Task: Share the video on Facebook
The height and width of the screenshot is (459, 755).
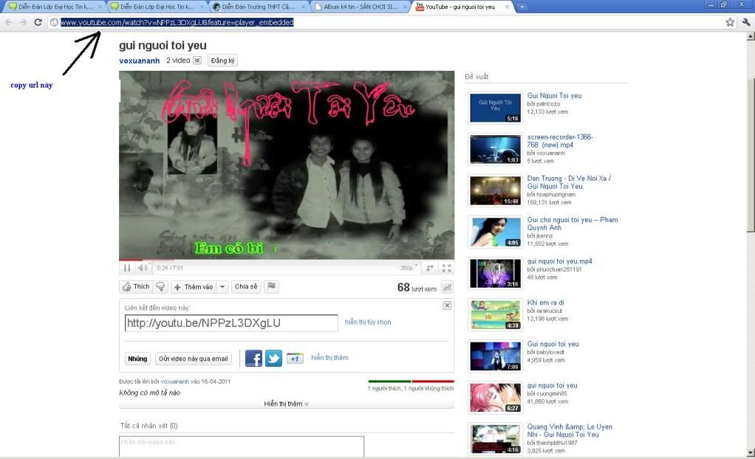Action: pyautogui.click(x=253, y=359)
